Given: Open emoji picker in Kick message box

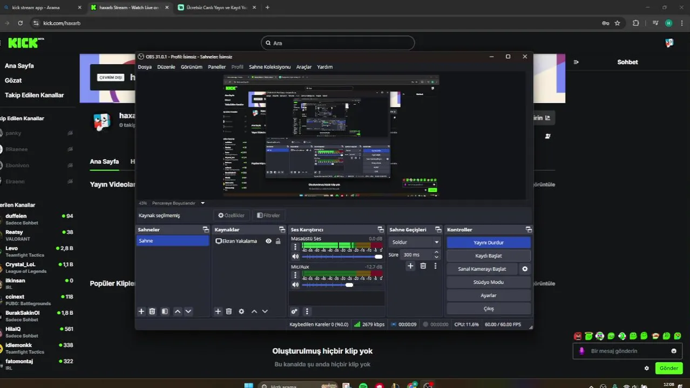Looking at the screenshot, I should click(x=674, y=351).
